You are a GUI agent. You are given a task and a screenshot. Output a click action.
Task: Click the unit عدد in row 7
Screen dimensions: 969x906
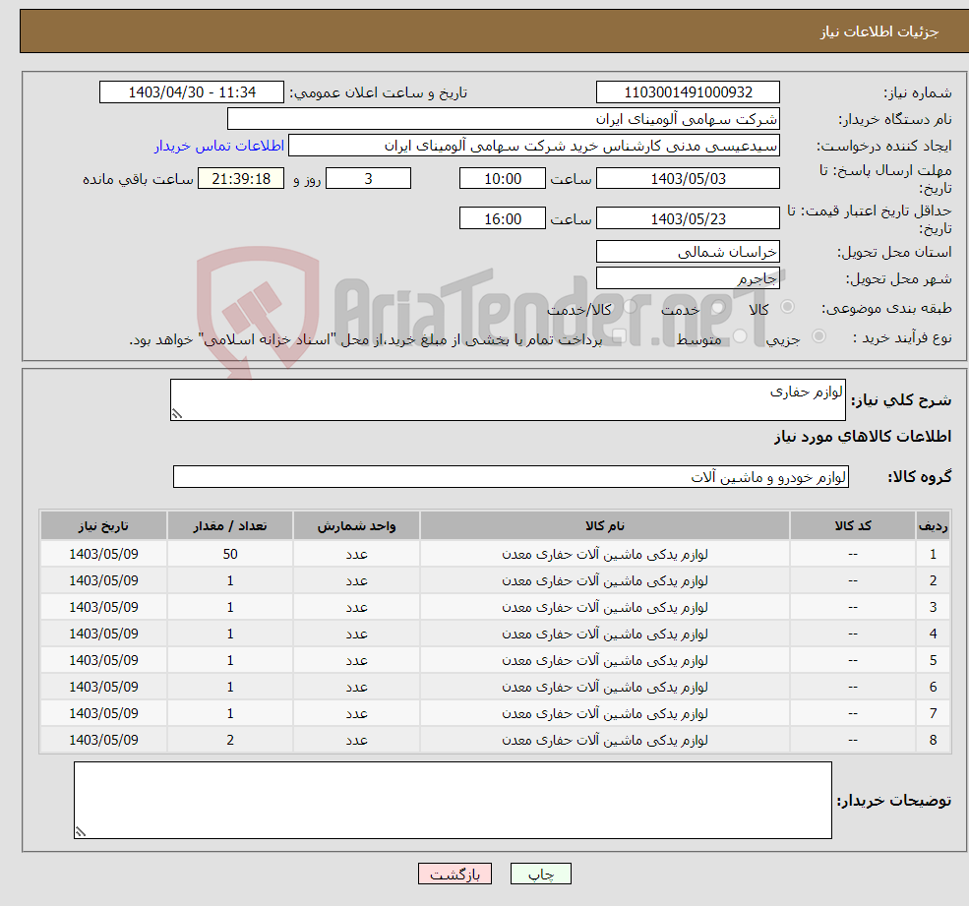[356, 714]
